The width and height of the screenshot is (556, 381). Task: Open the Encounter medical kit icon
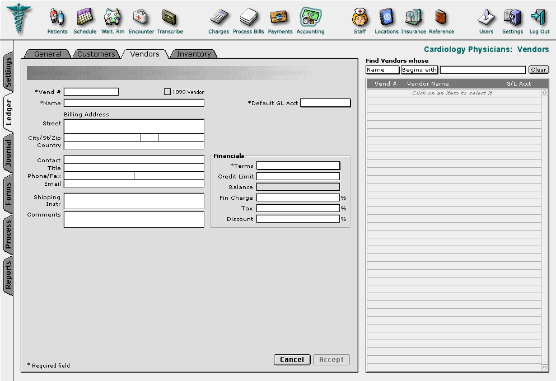pyautogui.click(x=141, y=17)
